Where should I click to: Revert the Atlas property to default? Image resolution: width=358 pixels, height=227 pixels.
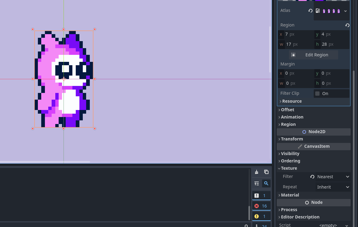pos(310,11)
